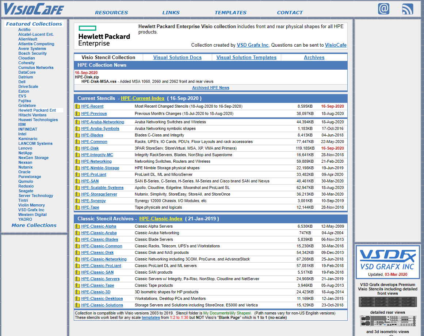This screenshot has height=336, width=424.
Task: Open the RESOURCES menu
Action: pyautogui.click(x=111, y=12)
